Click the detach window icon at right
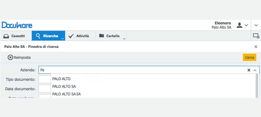The width and height of the screenshot is (261, 117). click(256, 36)
